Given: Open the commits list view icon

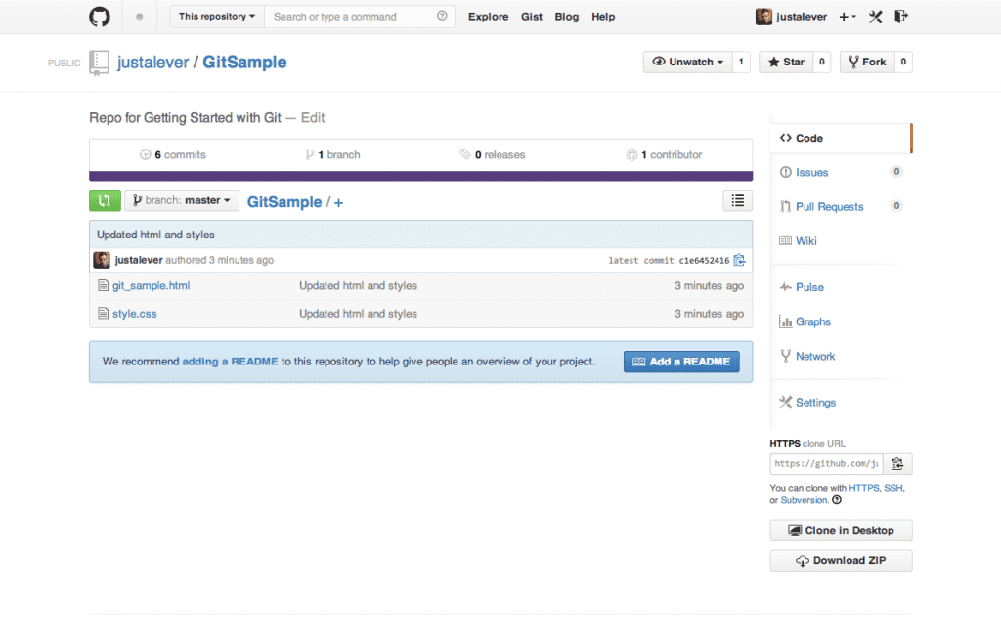Looking at the screenshot, I should [737, 200].
